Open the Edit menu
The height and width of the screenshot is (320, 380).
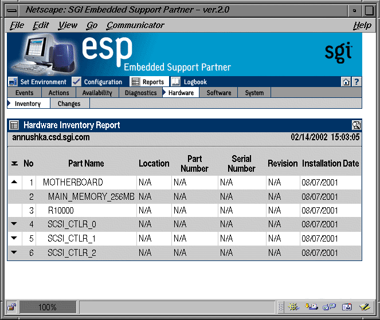(41, 25)
